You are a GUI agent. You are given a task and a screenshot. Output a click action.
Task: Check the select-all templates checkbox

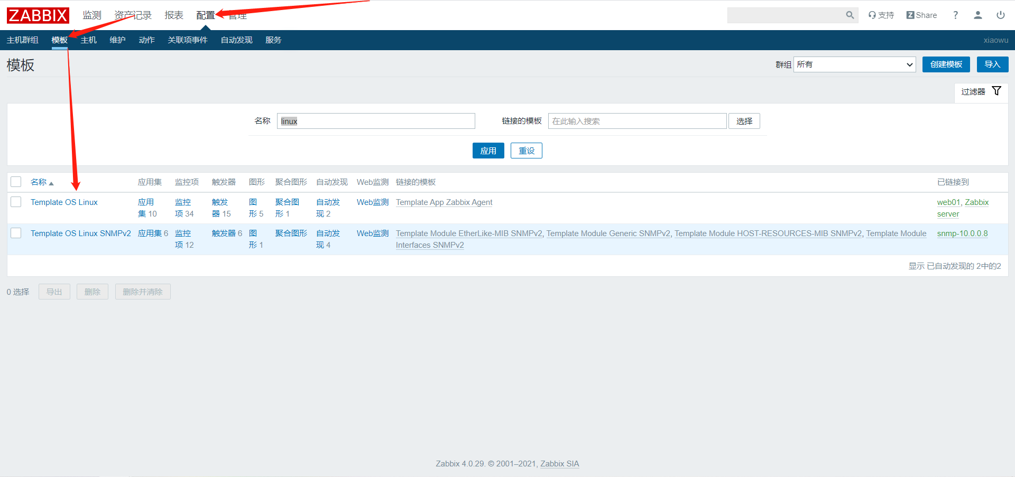16,182
